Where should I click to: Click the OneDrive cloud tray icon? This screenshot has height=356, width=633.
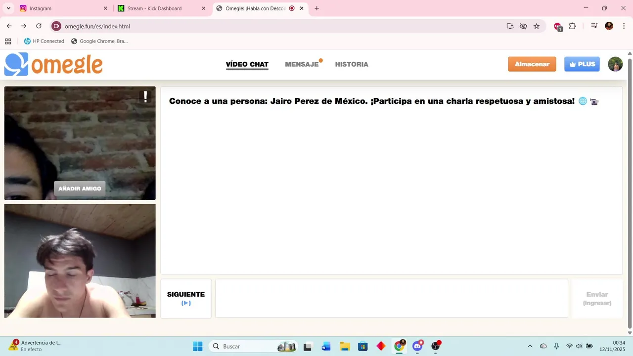tap(543, 346)
